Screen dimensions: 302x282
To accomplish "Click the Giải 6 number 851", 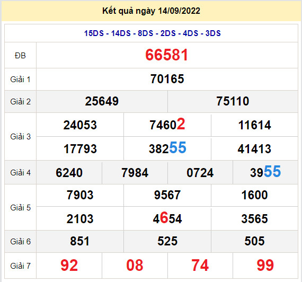I will tap(79, 241).
